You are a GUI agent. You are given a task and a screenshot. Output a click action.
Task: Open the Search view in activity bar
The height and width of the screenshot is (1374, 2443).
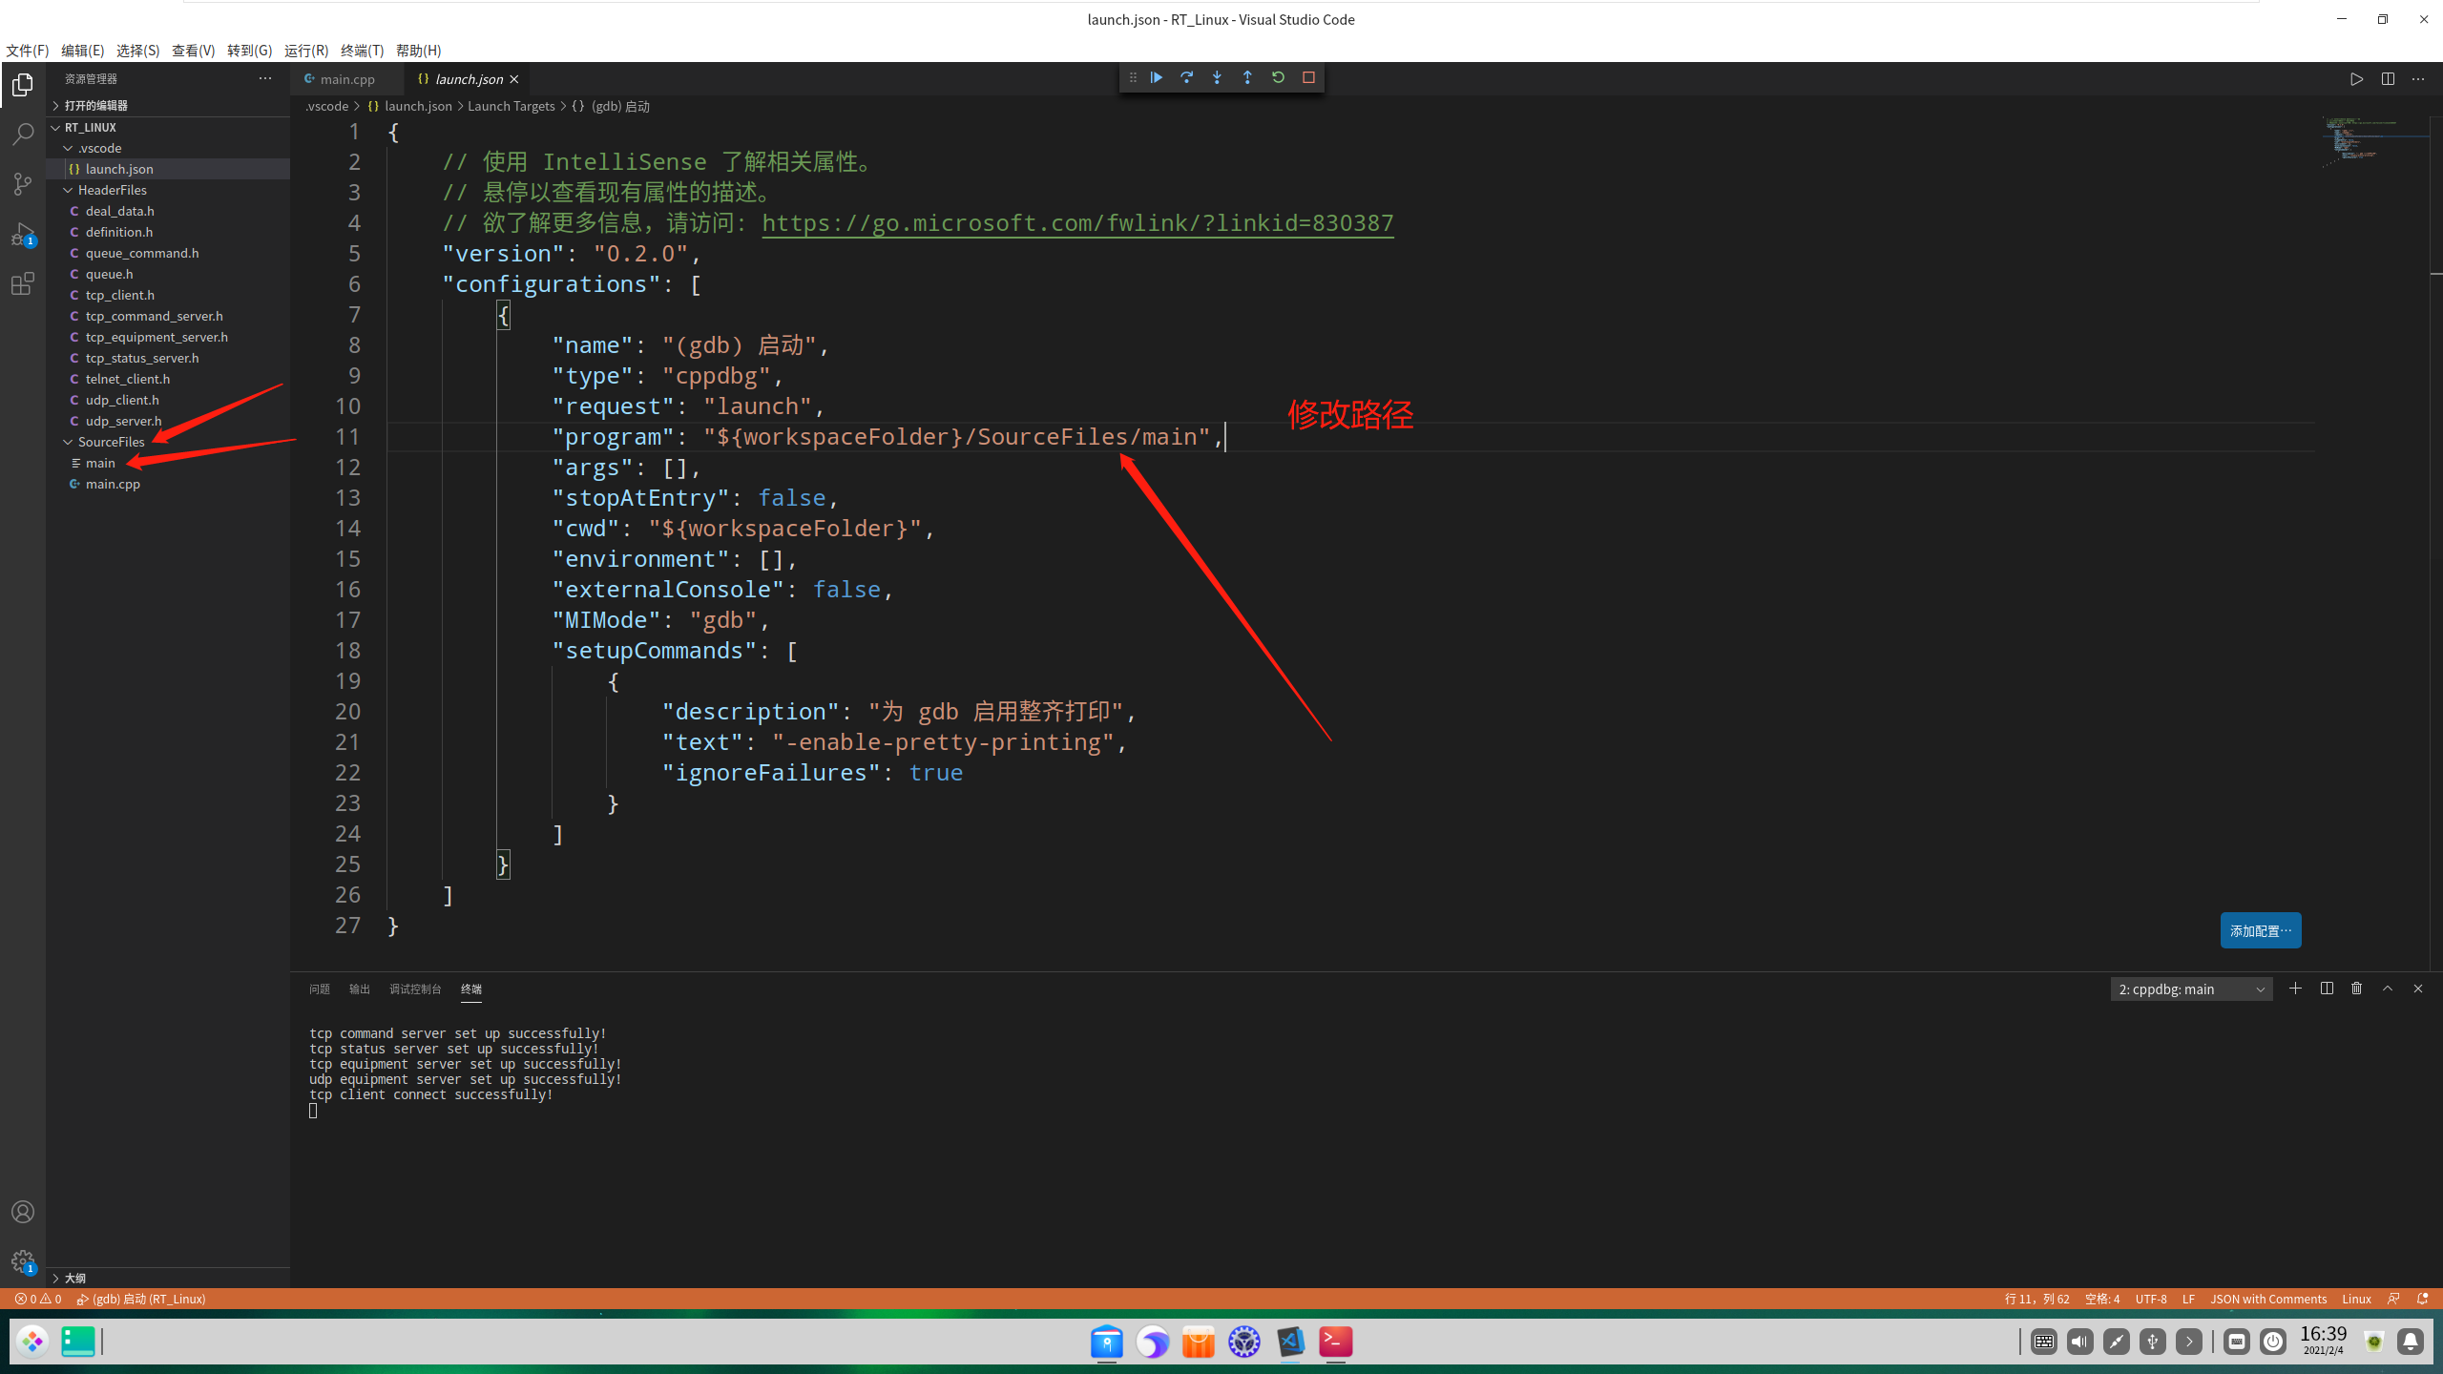click(23, 134)
